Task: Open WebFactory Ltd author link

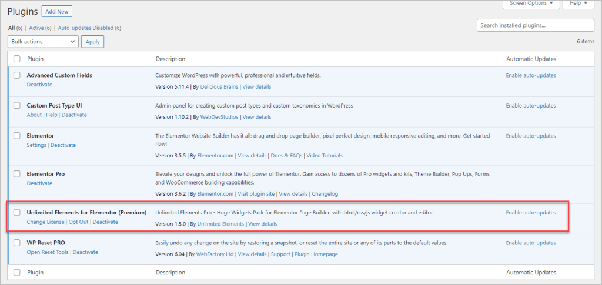Action: (215, 254)
